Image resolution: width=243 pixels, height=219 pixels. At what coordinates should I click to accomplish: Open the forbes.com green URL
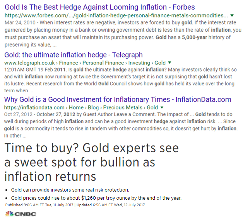pyautogui.click(x=116, y=15)
